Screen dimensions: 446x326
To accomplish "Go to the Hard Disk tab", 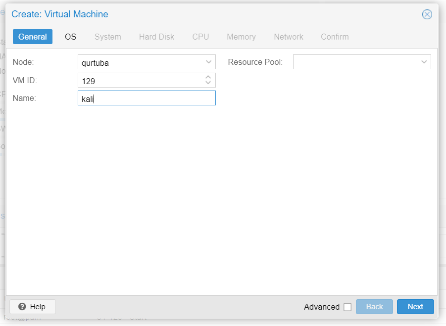I will click(156, 37).
